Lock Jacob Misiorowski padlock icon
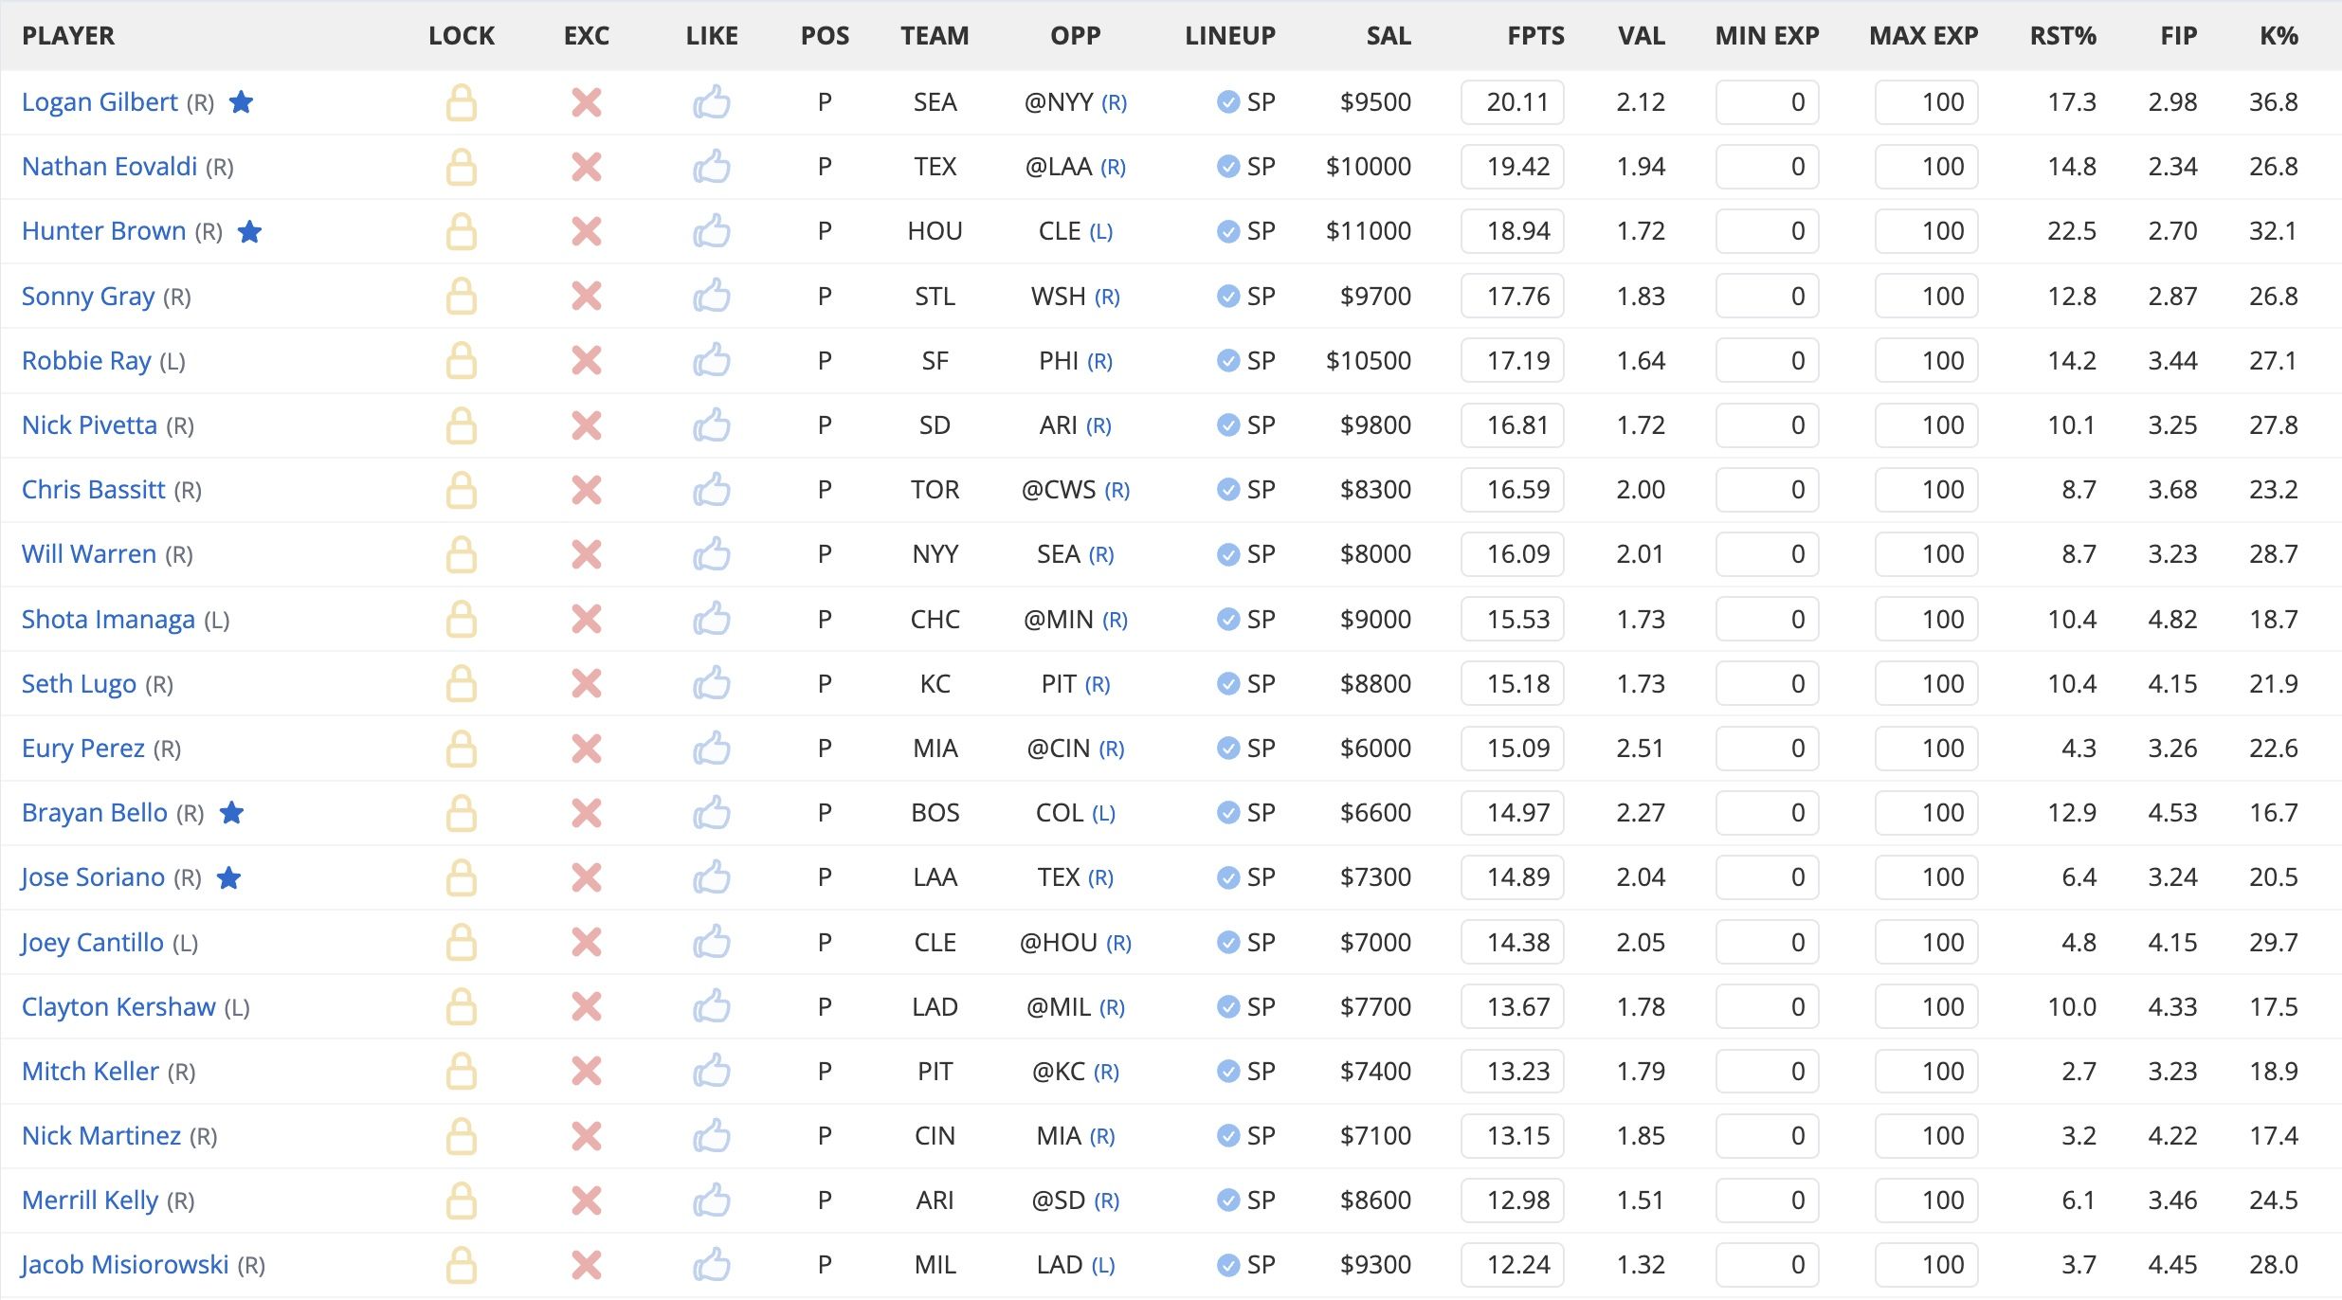Viewport: 2342px width, 1300px height. point(462,1265)
